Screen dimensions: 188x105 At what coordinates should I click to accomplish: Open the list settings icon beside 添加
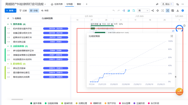[177, 4]
